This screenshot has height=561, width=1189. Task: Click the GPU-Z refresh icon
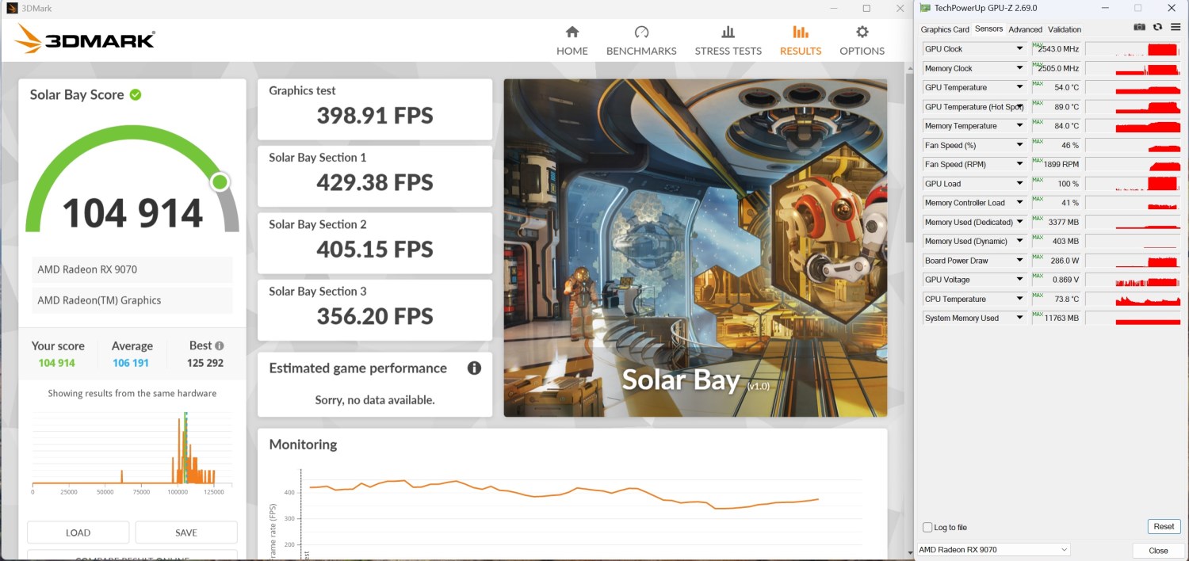[1157, 27]
